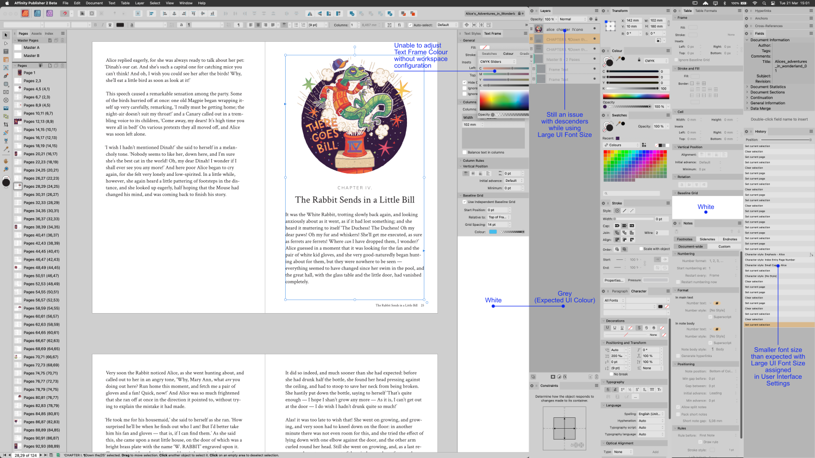Open the Layers panel hamburger menu
The width and height of the screenshot is (815, 458).
[596, 10]
